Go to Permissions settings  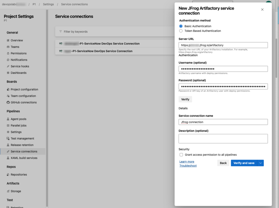pos(19,53)
